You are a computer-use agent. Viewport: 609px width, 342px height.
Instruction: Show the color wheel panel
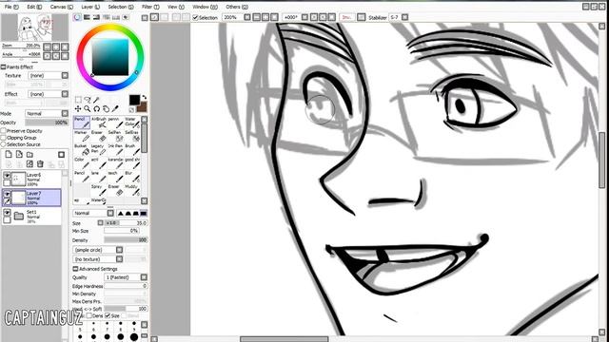click(77, 17)
